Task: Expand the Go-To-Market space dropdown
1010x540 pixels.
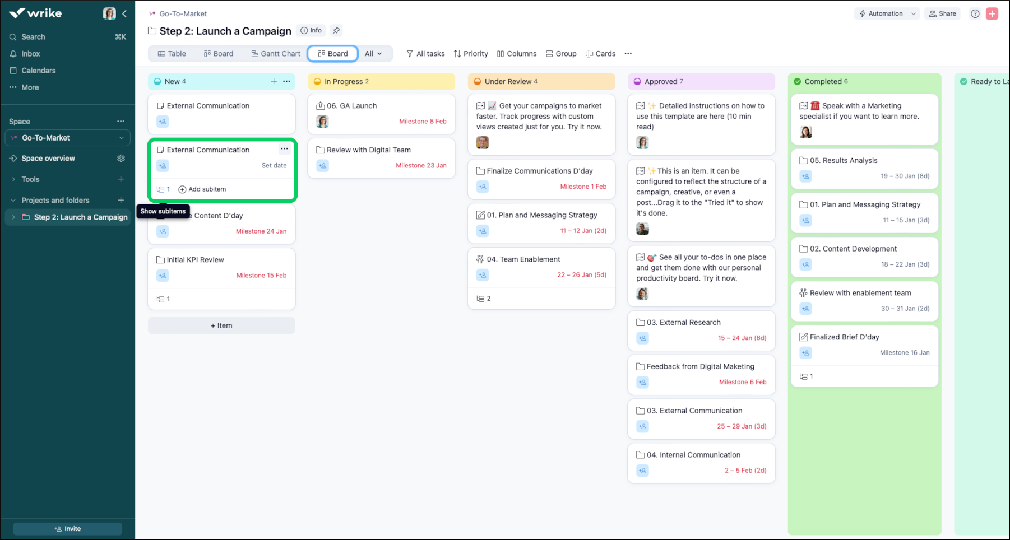Action: pyautogui.click(x=121, y=137)
